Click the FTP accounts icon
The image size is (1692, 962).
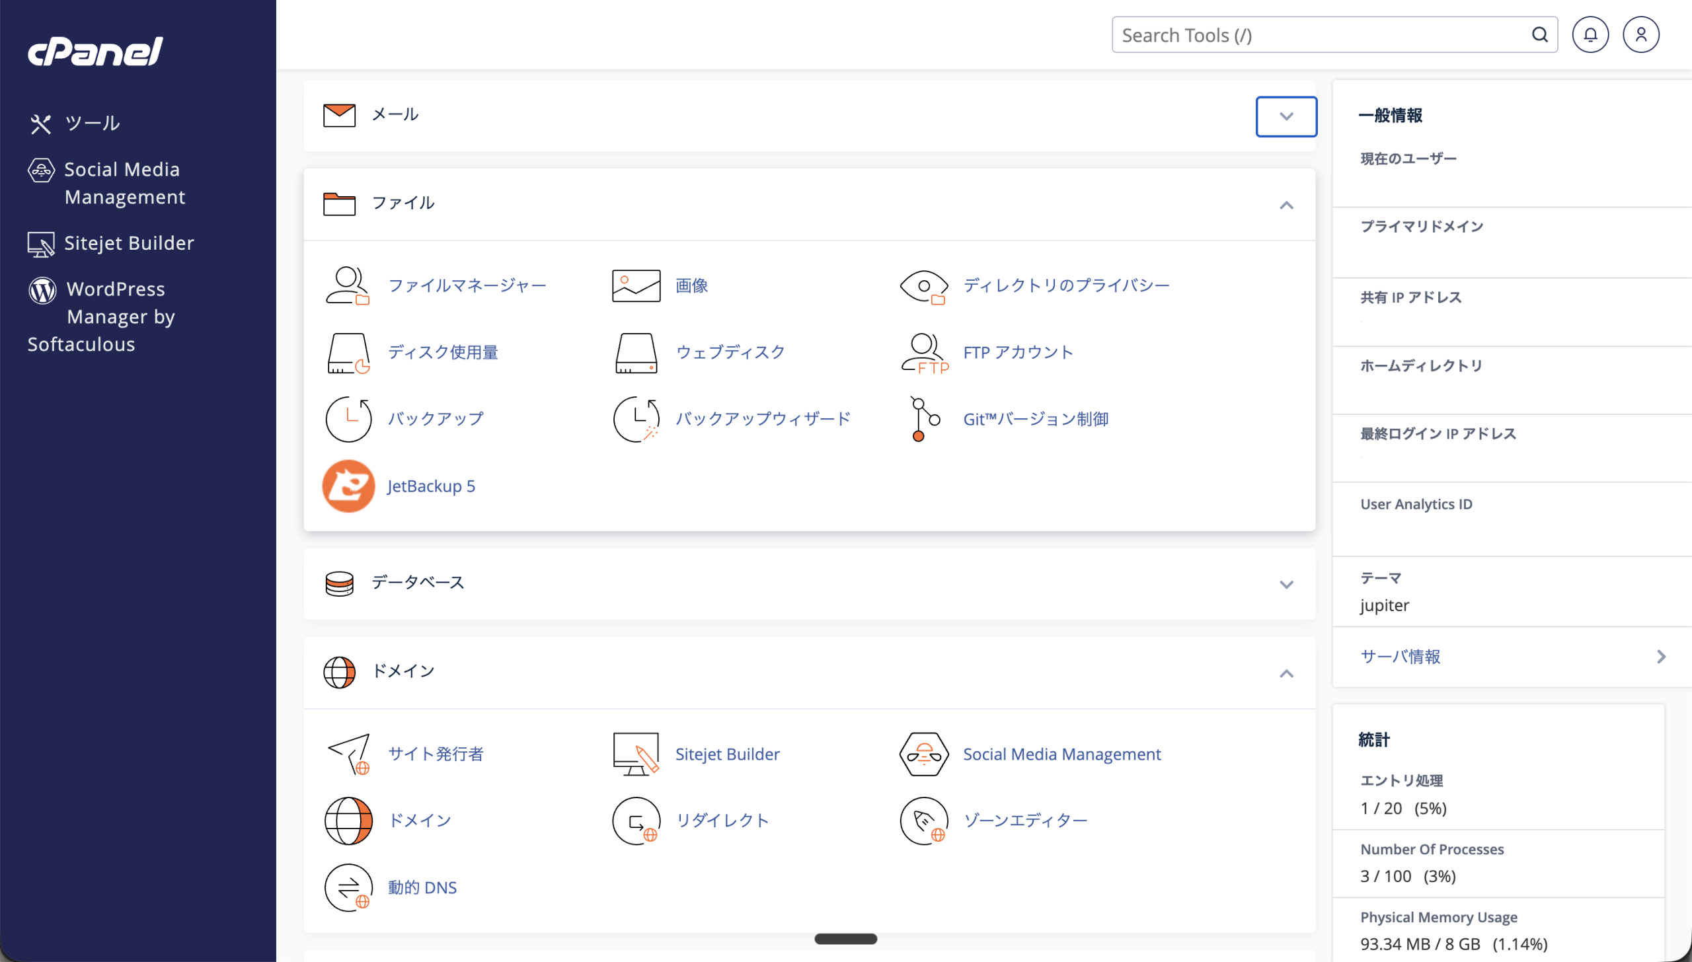click(x=924, y=353)
